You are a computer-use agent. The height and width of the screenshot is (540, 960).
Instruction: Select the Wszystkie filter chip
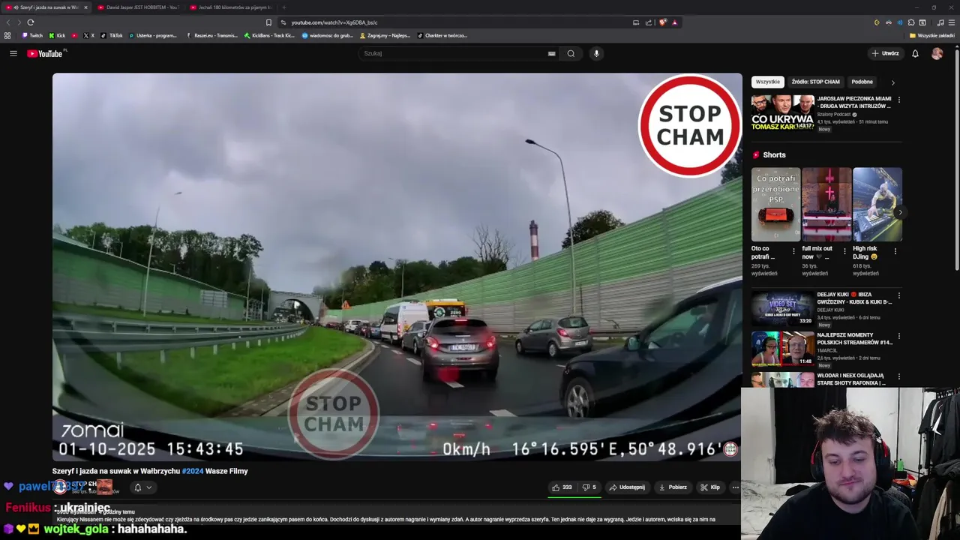click(767, 82)
